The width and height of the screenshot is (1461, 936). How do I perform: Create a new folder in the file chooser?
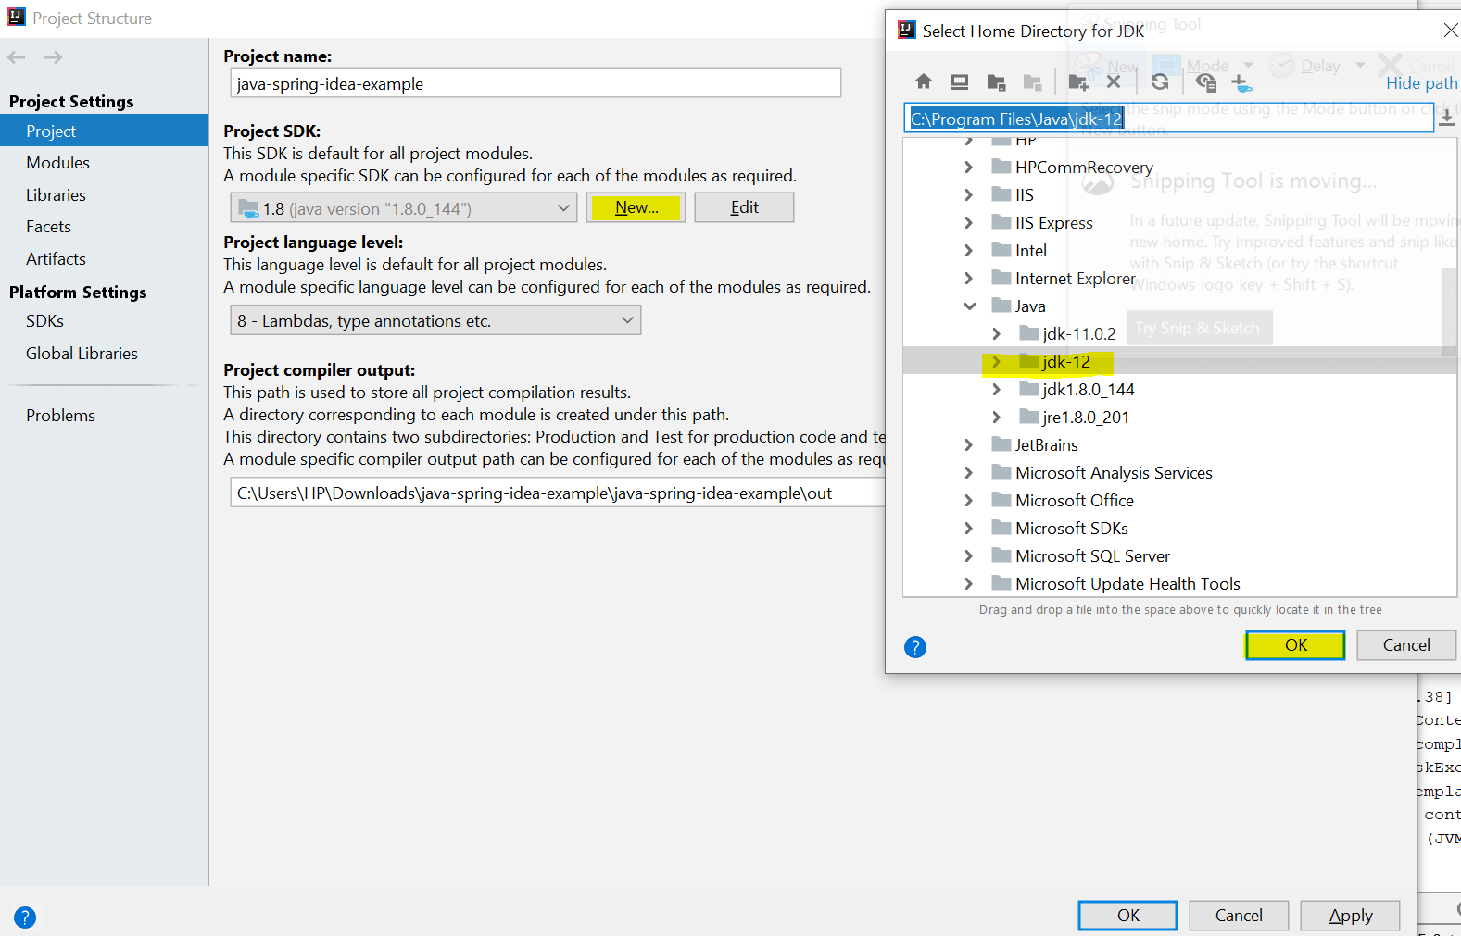[1077, 81]
